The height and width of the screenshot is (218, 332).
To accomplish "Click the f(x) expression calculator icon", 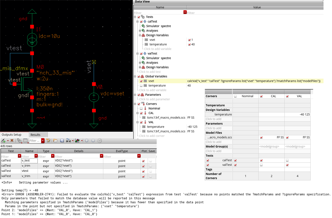I will click(x=68, y=141).
